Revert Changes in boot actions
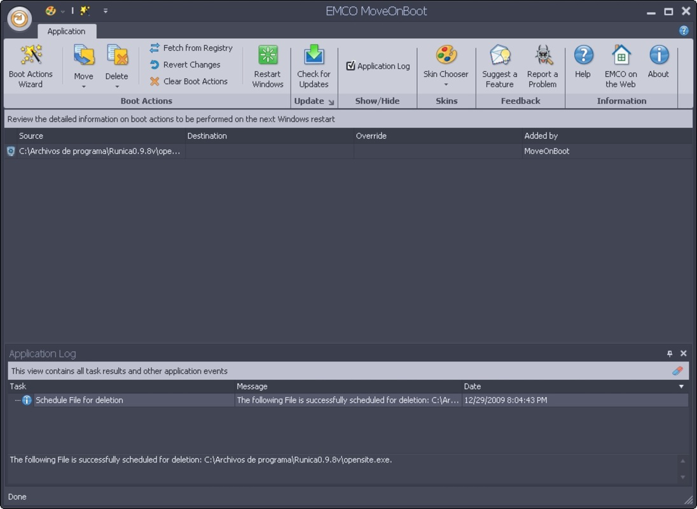 [x=185, y=65]
